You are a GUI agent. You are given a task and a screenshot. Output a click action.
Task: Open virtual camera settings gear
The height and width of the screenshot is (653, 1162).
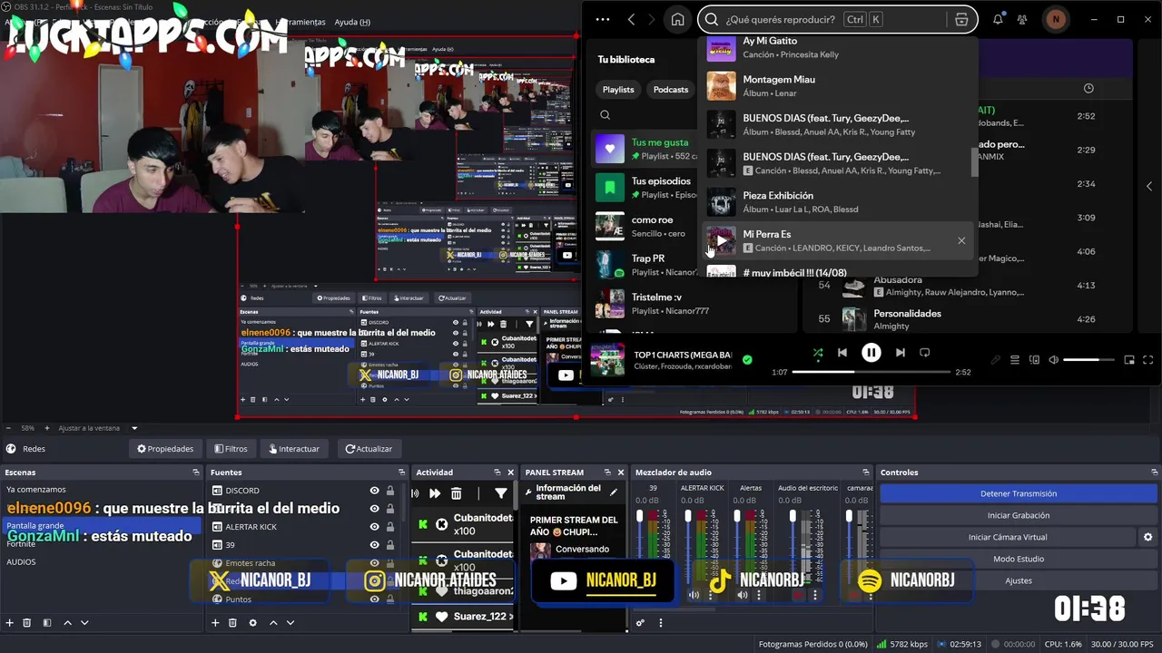point(1147,537)
